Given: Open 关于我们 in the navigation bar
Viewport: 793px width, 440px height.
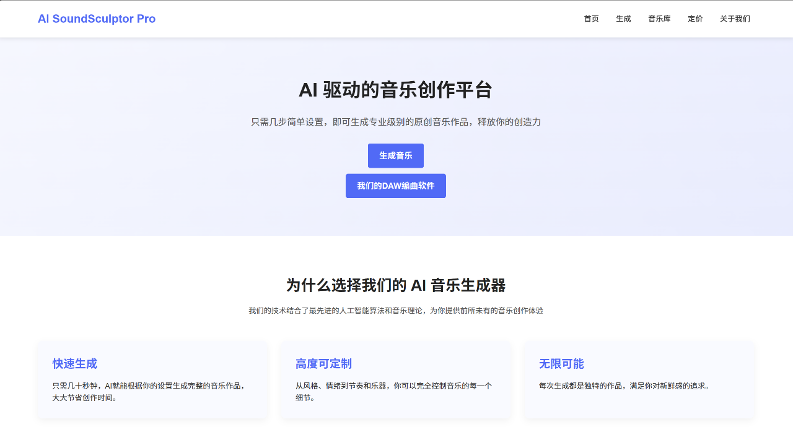Looking at the screenshot, I should 735,19.
